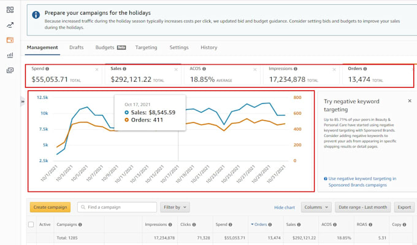Click the Total: 1285 row label
417x245 pixels.
tap(67, 238)
